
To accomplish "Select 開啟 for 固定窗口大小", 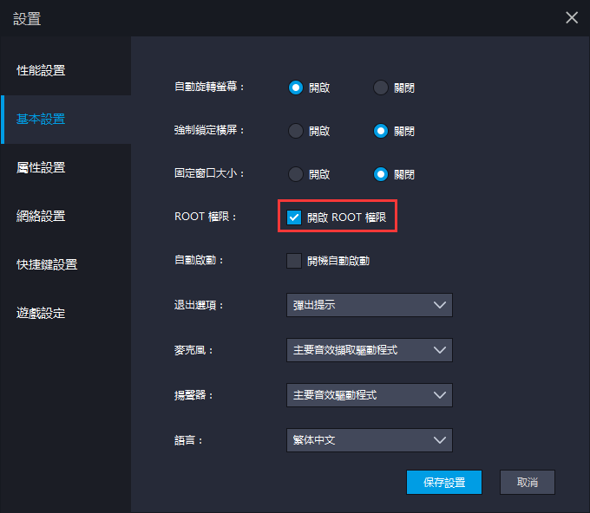I will coord(296,174).
